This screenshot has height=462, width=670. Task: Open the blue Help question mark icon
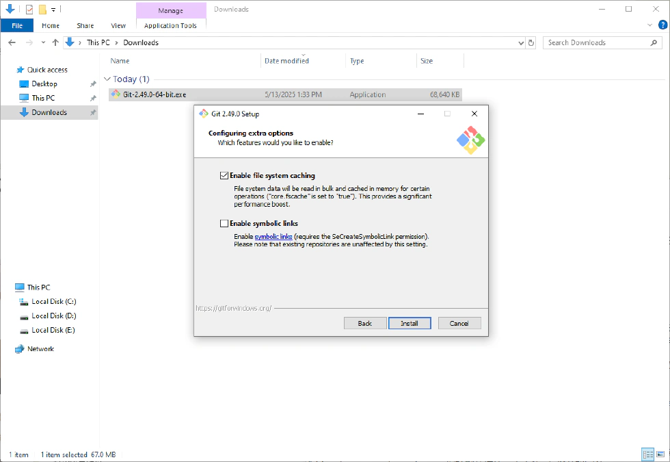click(x=662, y=25)
